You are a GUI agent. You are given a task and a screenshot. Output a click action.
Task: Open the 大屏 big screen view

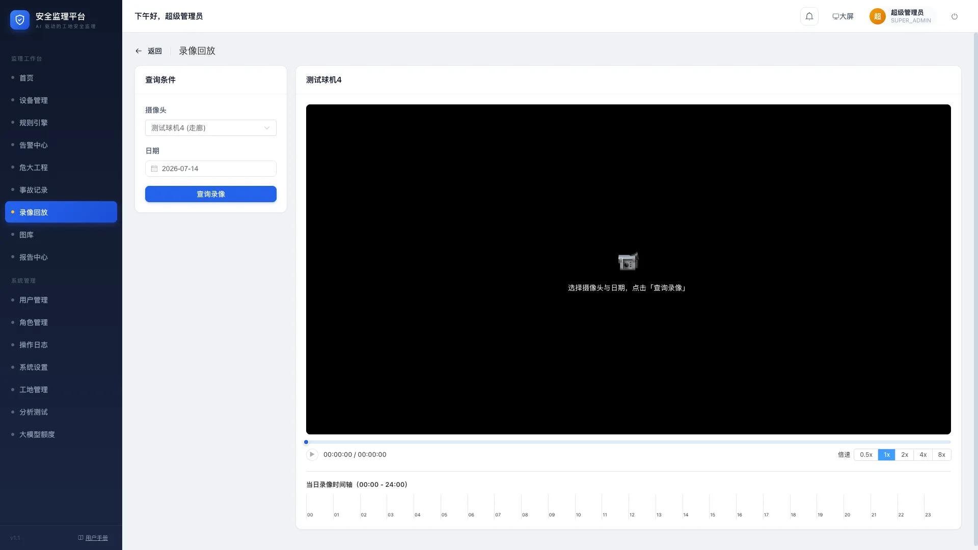pyautogui.click(x=843, y=16)
